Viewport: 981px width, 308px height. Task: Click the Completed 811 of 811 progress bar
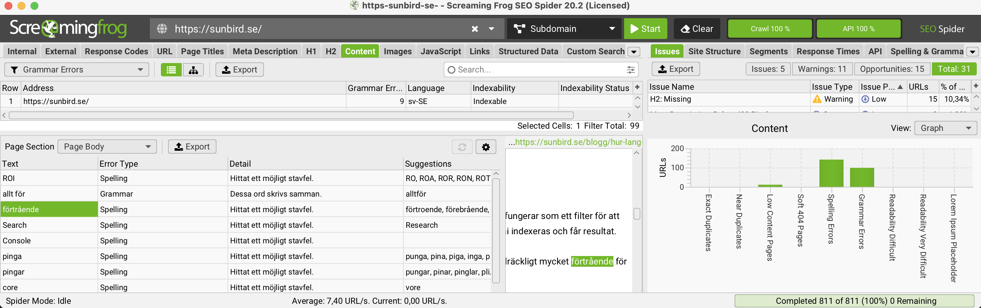855,301
